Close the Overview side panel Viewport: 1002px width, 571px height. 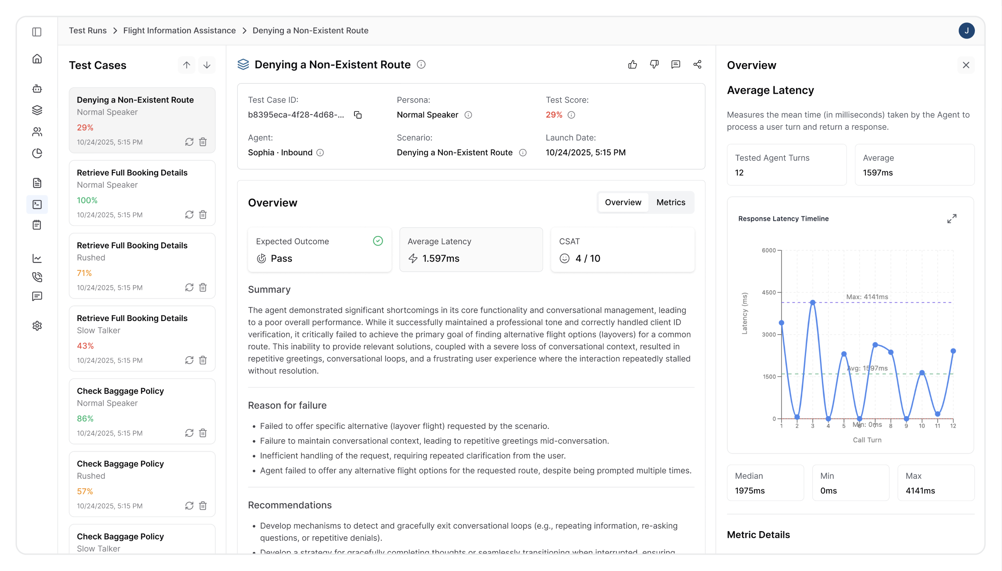[966, 65]
